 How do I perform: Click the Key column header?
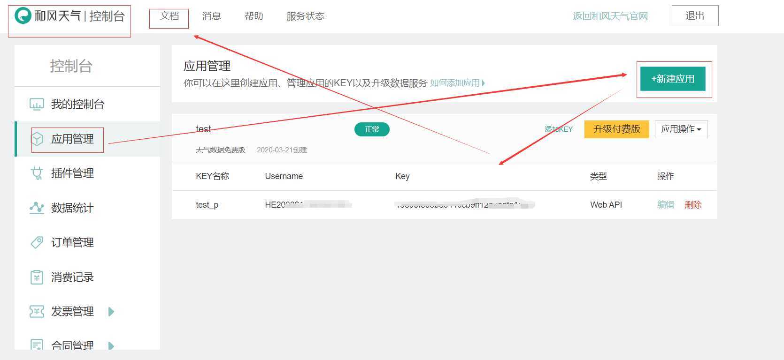point(402,176)
